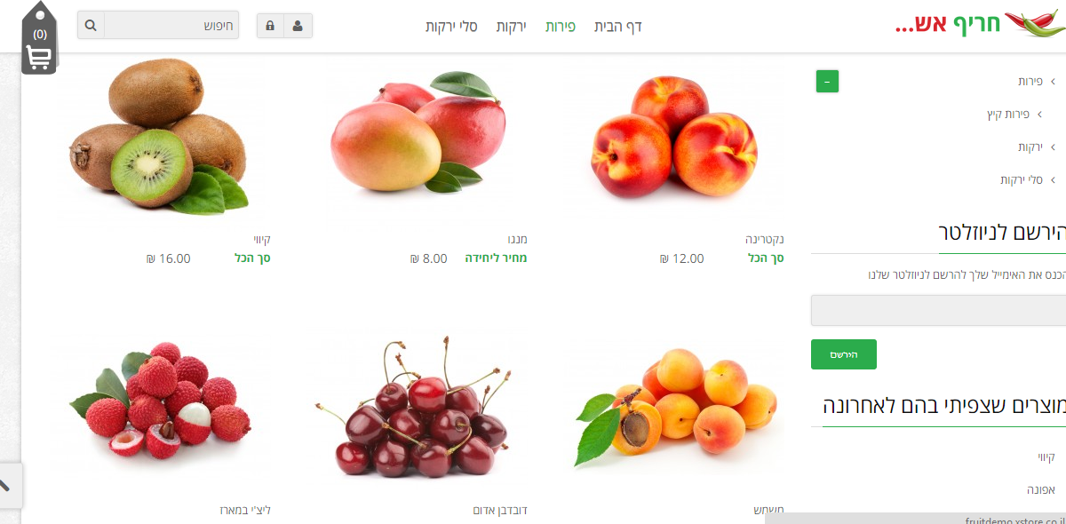Click the green הירשם subscribe button
1066x524 pixels.
pyautogui.click(x=844, y=354)
